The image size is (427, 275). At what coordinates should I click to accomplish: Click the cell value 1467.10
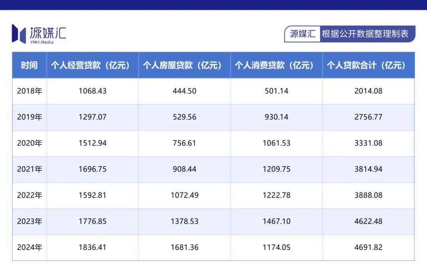pos(276,221)
